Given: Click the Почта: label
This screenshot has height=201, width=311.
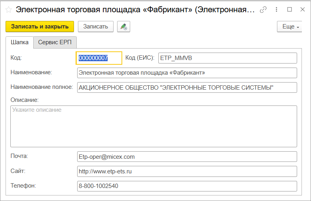Looking at the screenshot, I should [19, 156].
